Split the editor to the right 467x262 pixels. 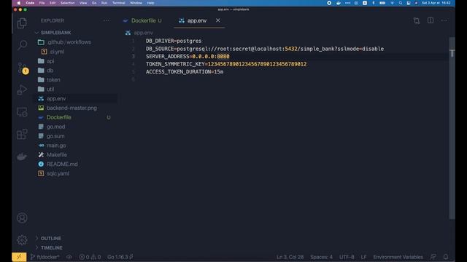431,20
